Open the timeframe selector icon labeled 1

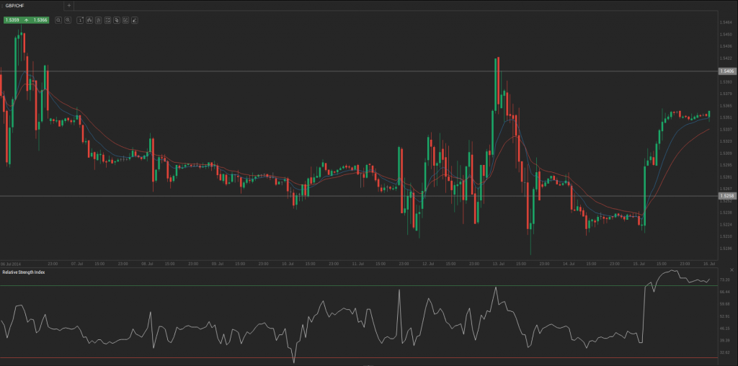pyautogui.click(x=80, y=20)
